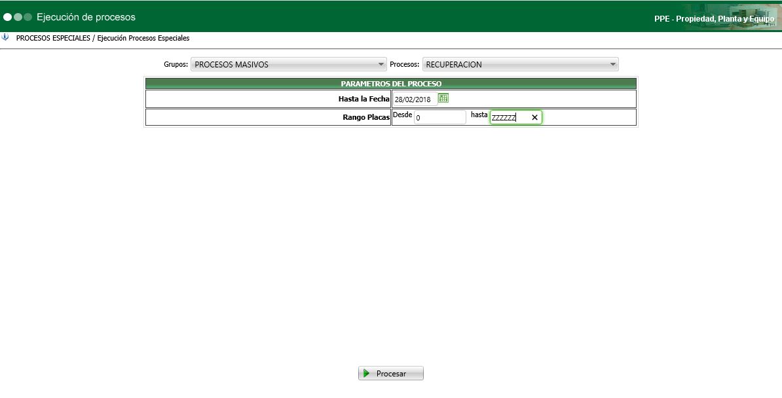Click the PPE - Propiedad, Planta y Equipo text
This screenshot has width=782, height=398.
point(714,19)
